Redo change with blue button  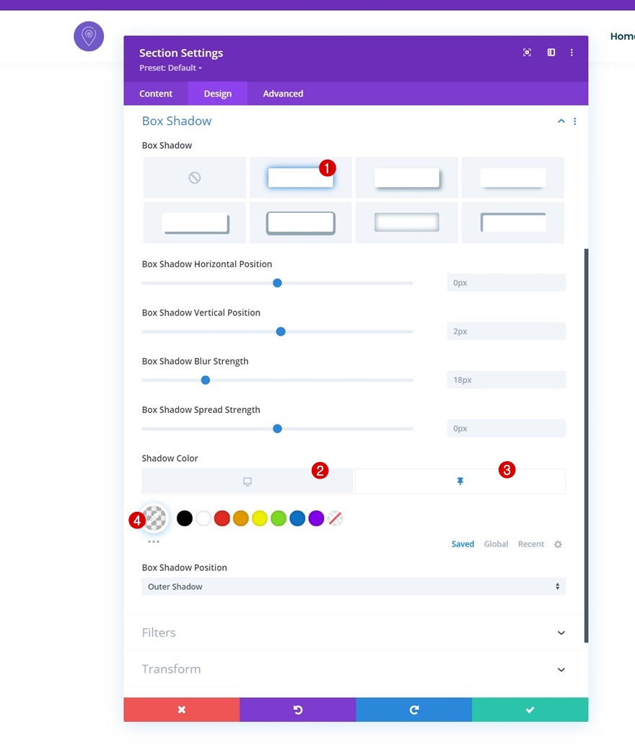(x=414, y=710)
